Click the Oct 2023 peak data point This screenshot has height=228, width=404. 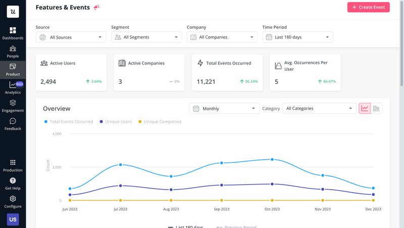click(x=272, y=159)
